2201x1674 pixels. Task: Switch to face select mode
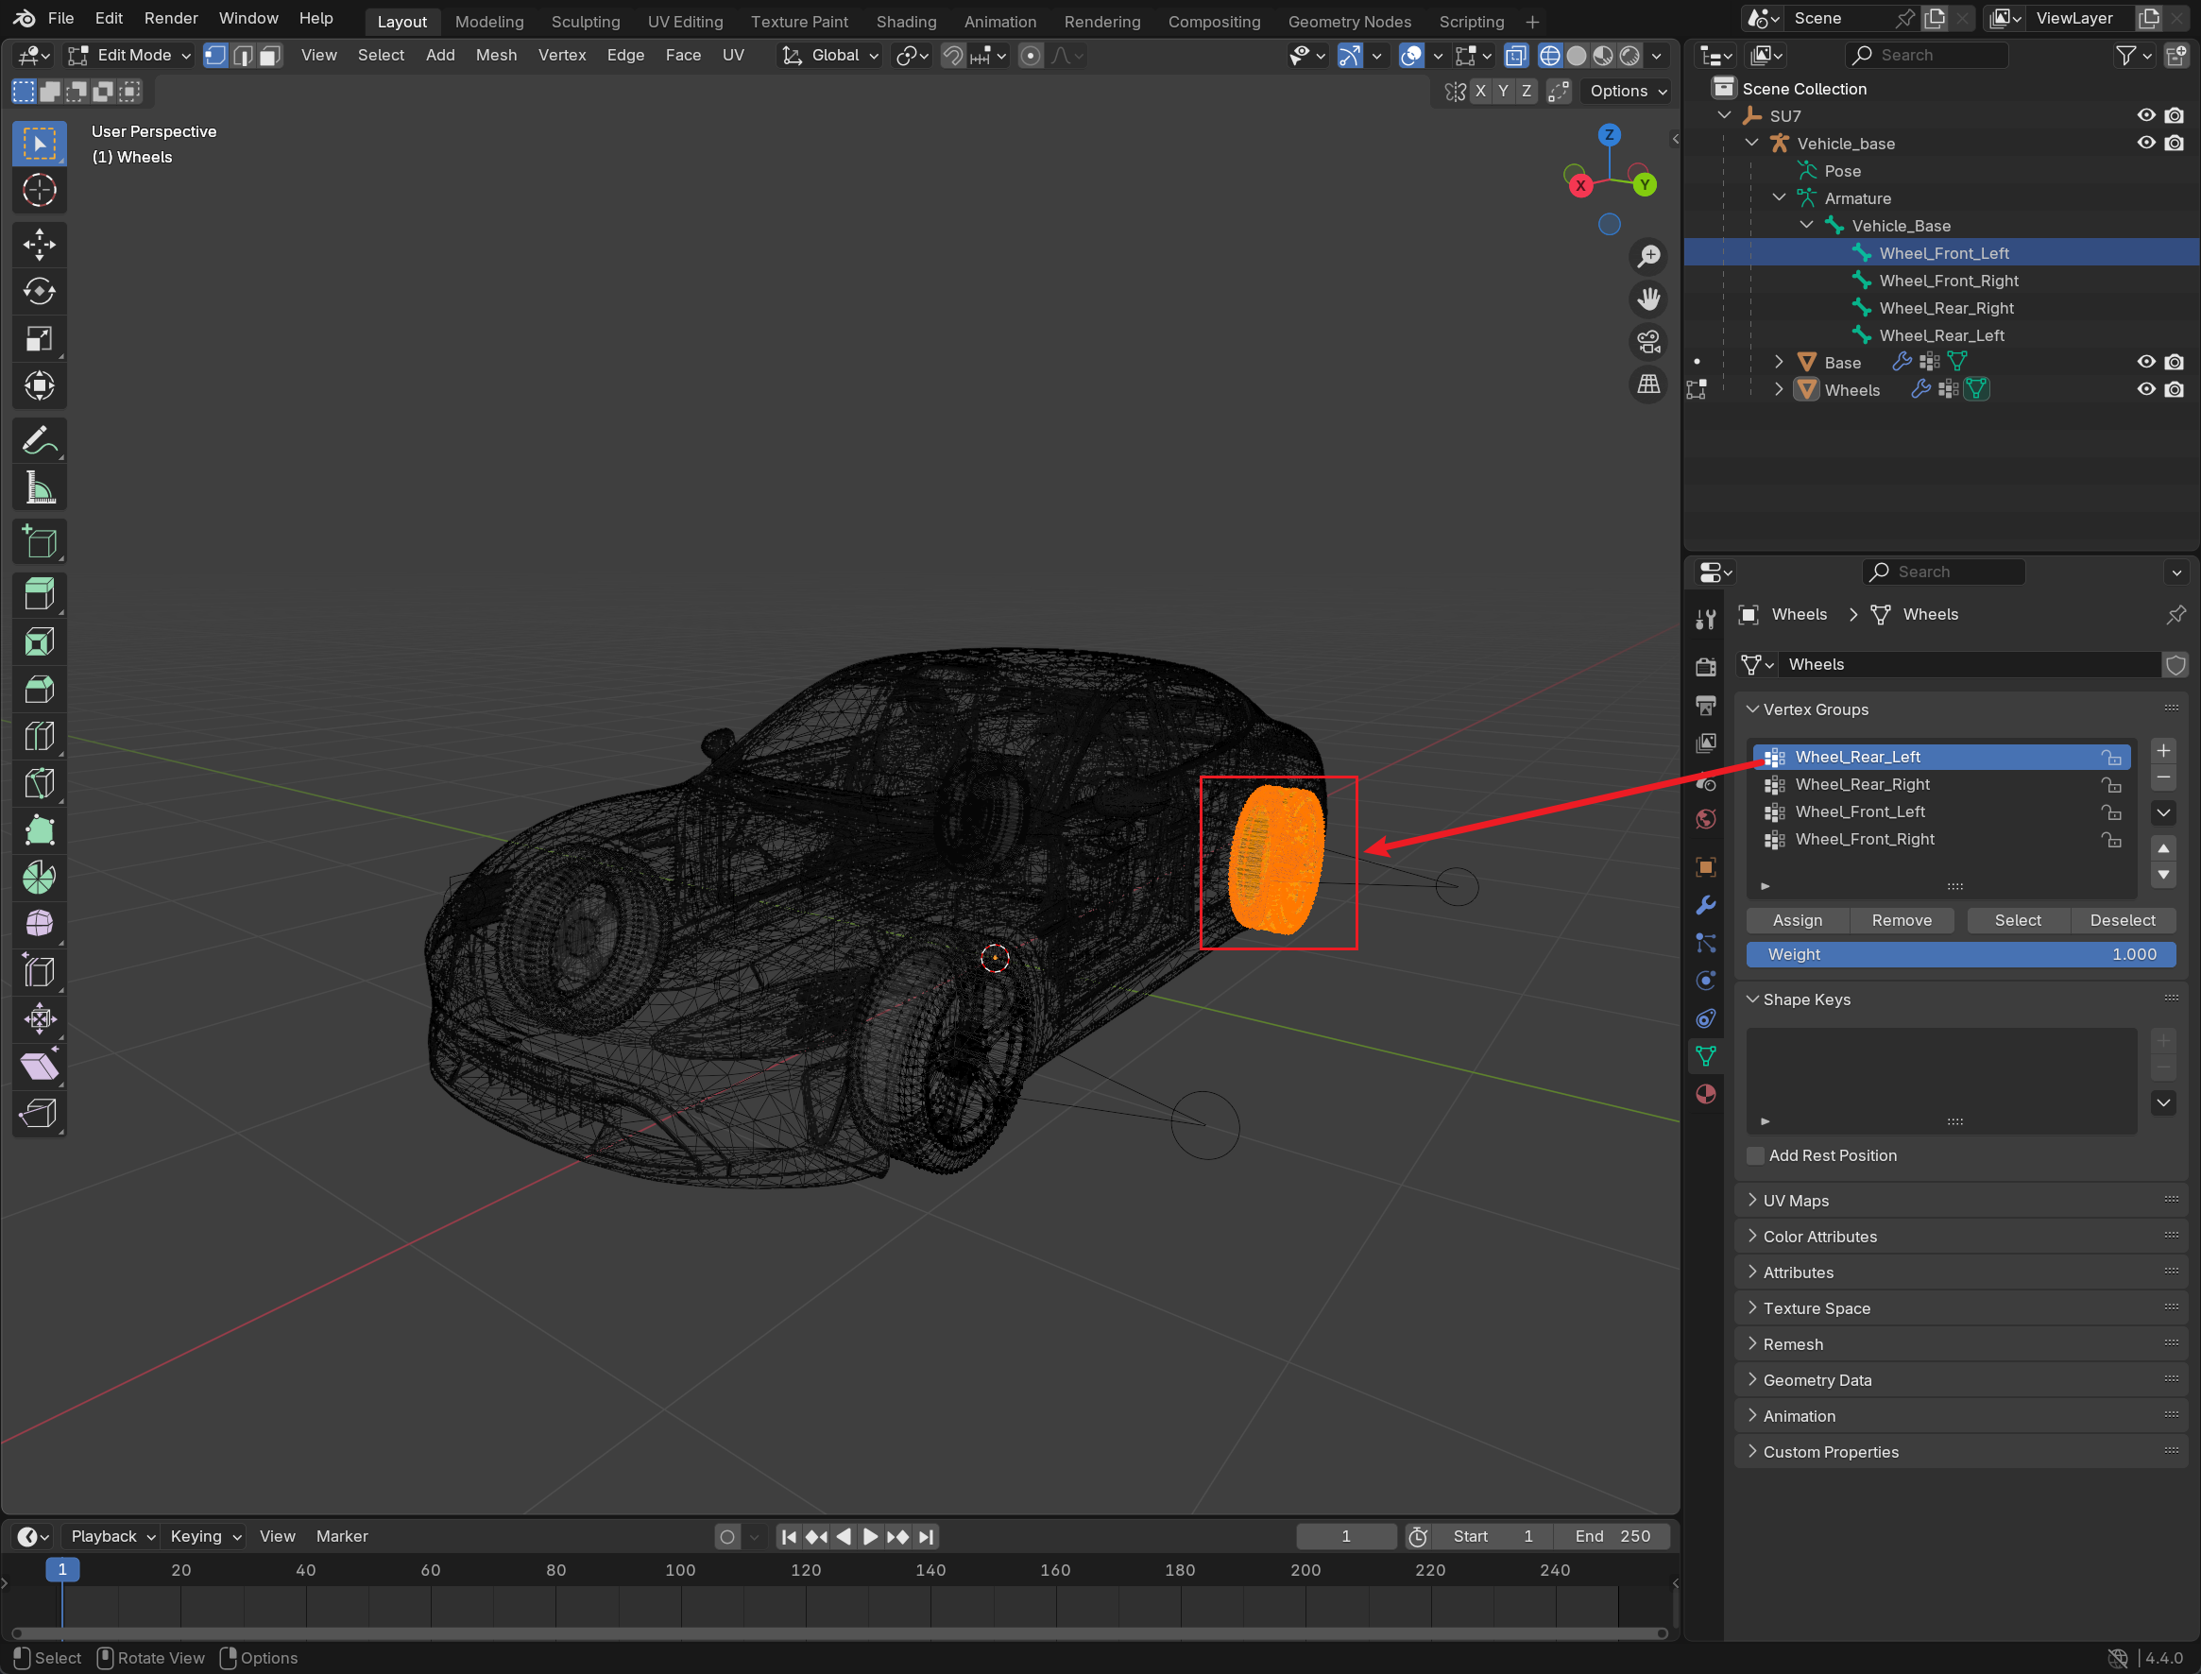[x=269, y=56]
